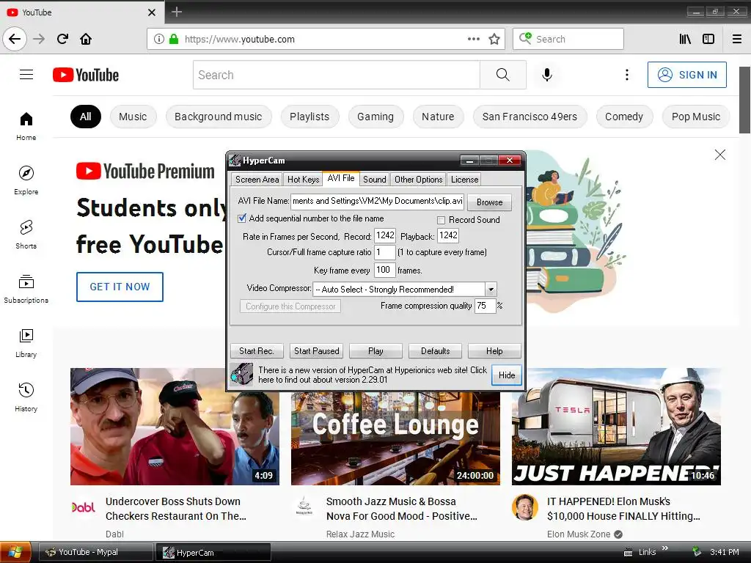This screenshot has width=751, height=563.
Task: Open the browser hamburger menu
Action: [x=737, y=39]
